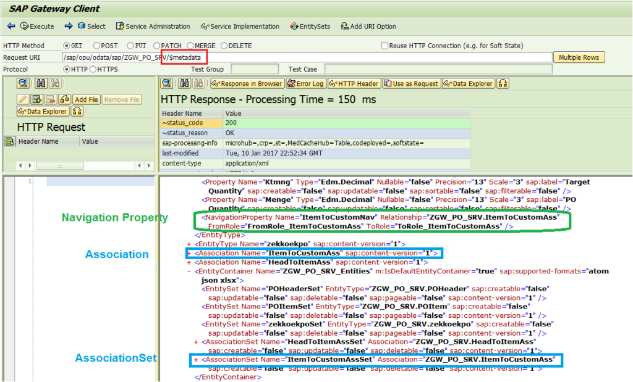Viewport: 633px width, 382px height.
Task: Click the binoculars Find icon in HTTP Response toolbar
Action: 185,83
